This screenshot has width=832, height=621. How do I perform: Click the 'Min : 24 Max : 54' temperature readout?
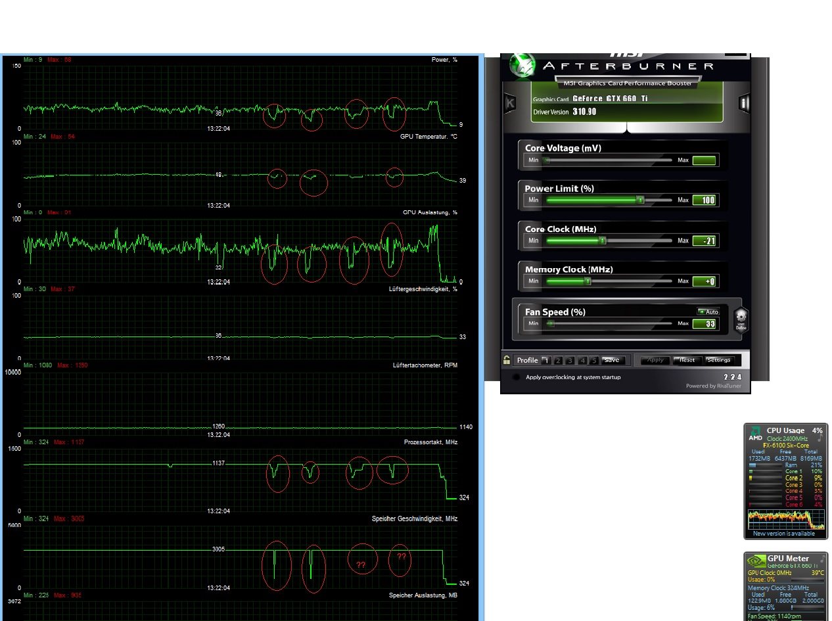49,137
